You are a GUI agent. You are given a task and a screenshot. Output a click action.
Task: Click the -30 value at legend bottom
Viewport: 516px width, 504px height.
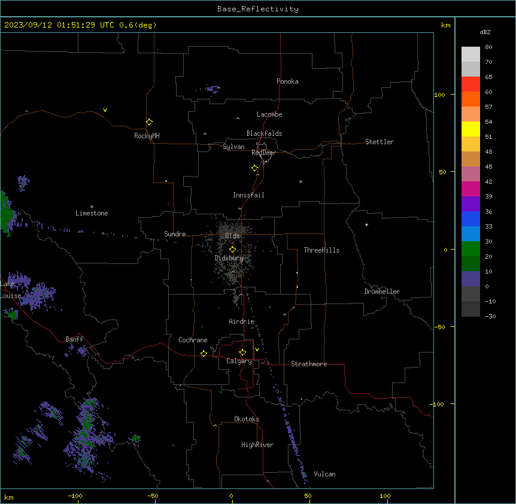coord(490,316)
